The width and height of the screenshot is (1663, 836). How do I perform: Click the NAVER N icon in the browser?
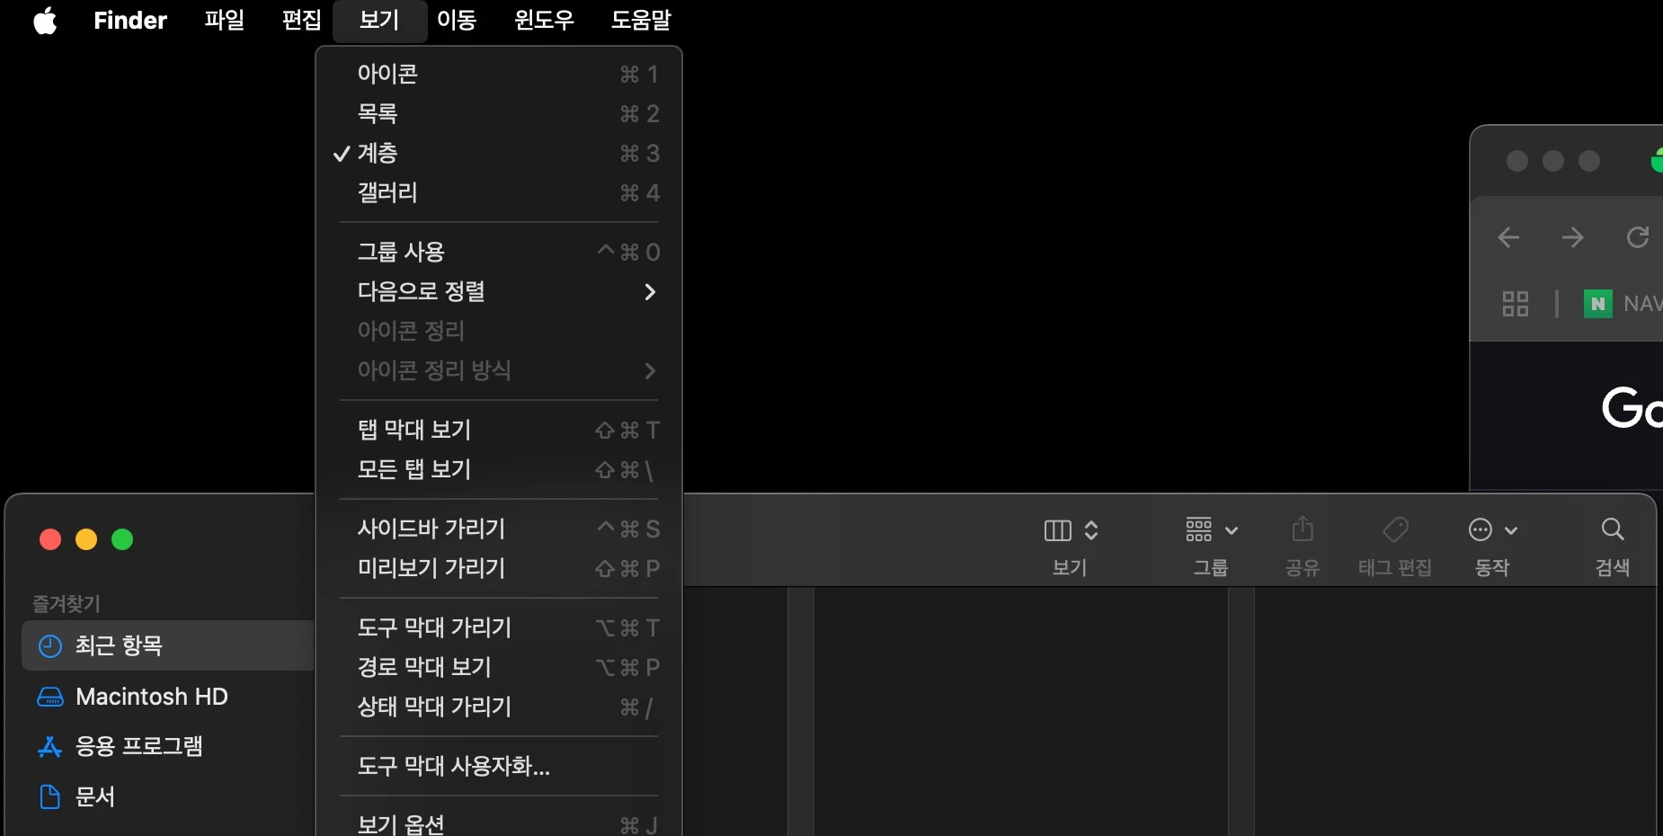click(x=1596, y=304)
